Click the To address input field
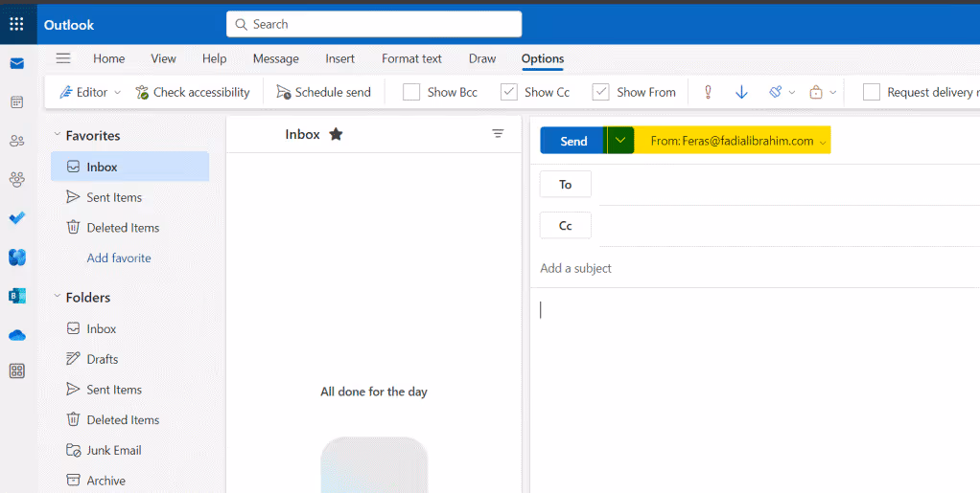 tap(789, 184)
